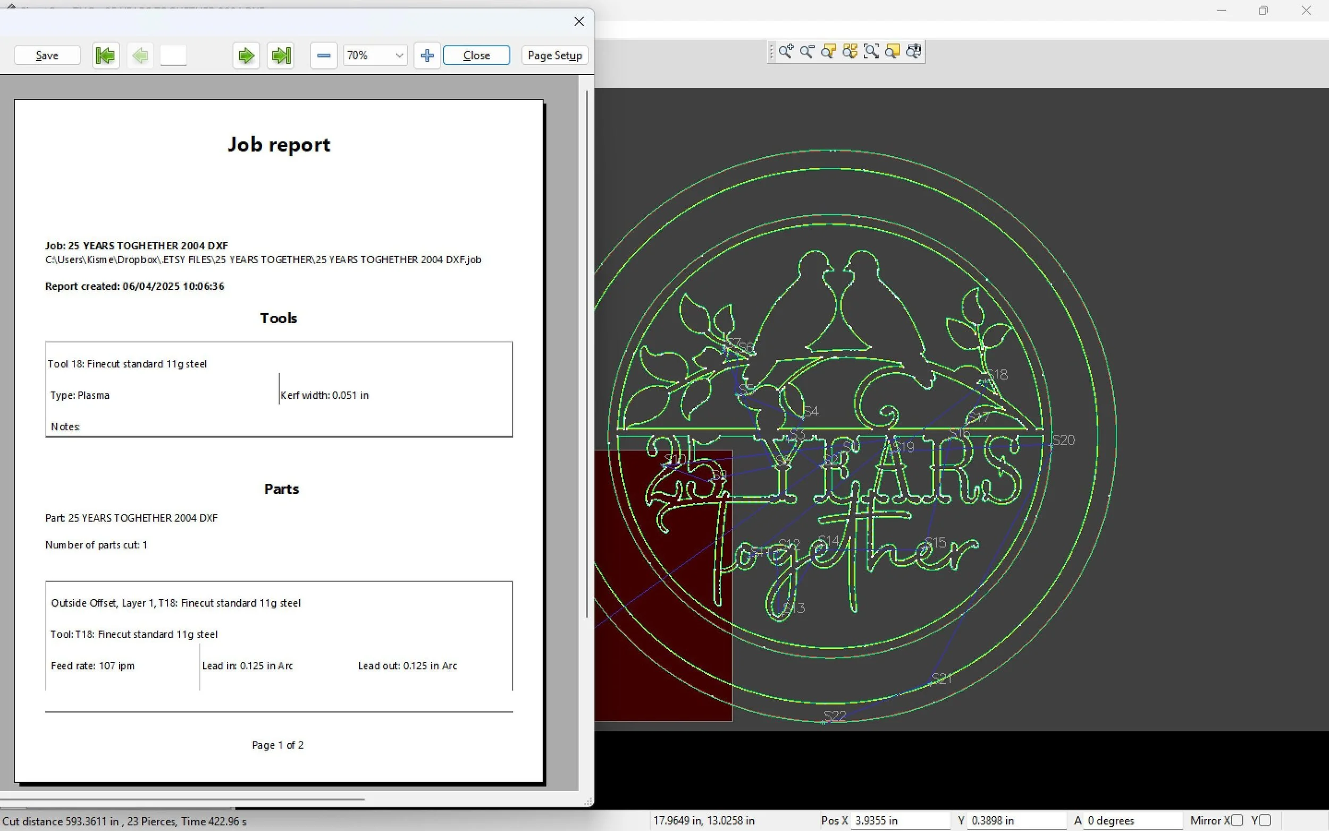Click the plus zoom button in preview
Viewport: 1329px width, 831px height.
[x=427, y=55]
